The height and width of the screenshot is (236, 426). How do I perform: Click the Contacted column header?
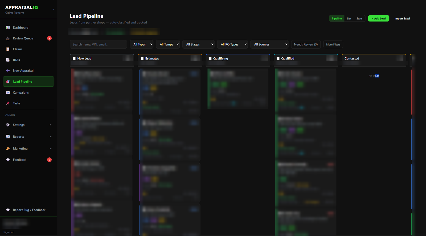tap(374, 61)
